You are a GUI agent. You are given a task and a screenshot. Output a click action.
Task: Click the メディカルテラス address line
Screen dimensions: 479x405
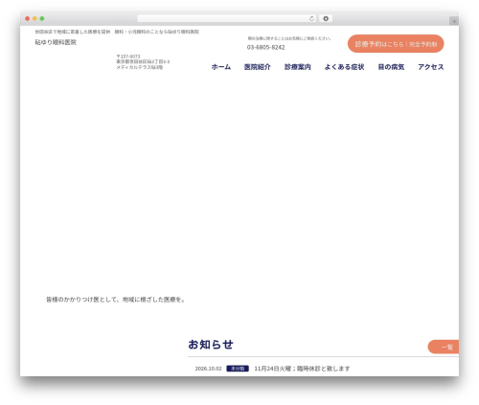(140, 67)
